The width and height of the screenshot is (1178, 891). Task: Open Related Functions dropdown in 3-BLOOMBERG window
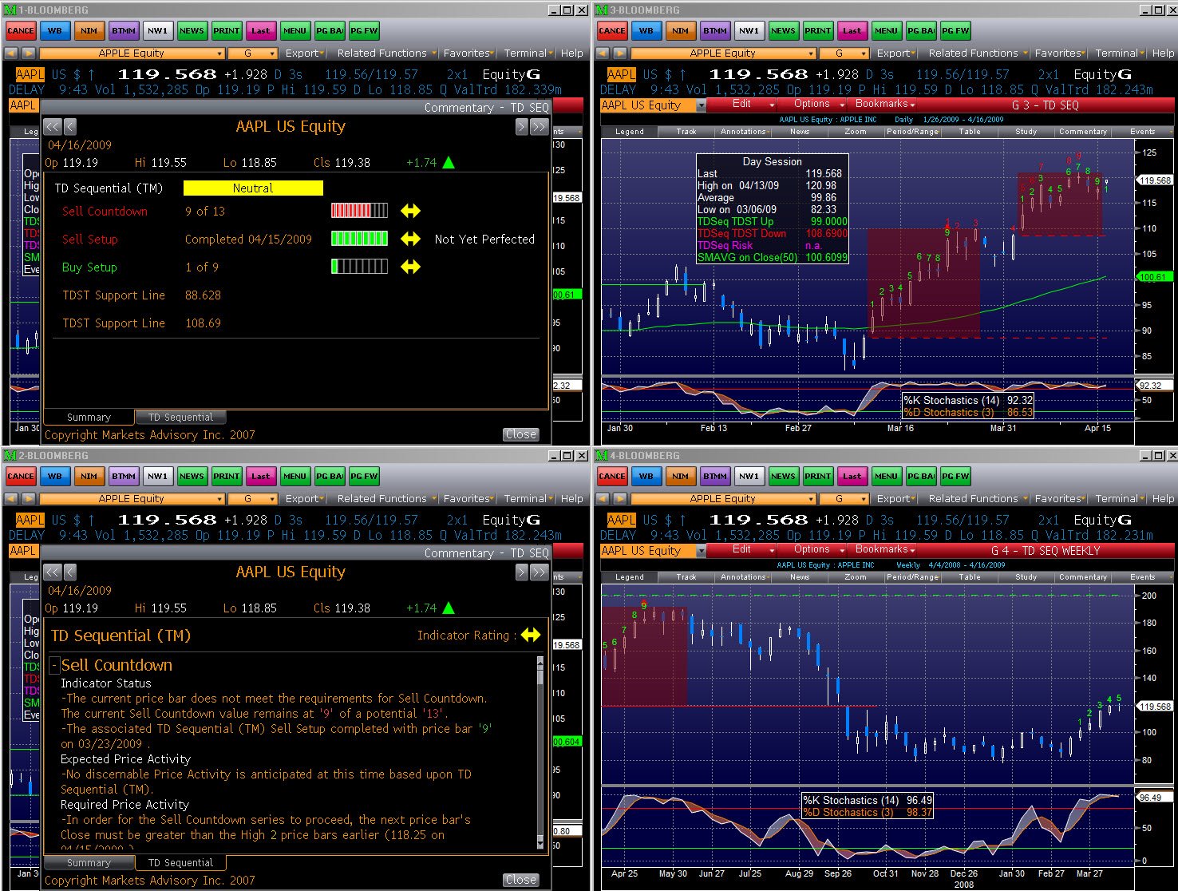point(978,53)
